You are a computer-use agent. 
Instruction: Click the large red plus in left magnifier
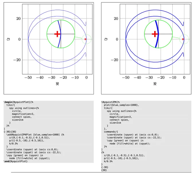point(57,34)
